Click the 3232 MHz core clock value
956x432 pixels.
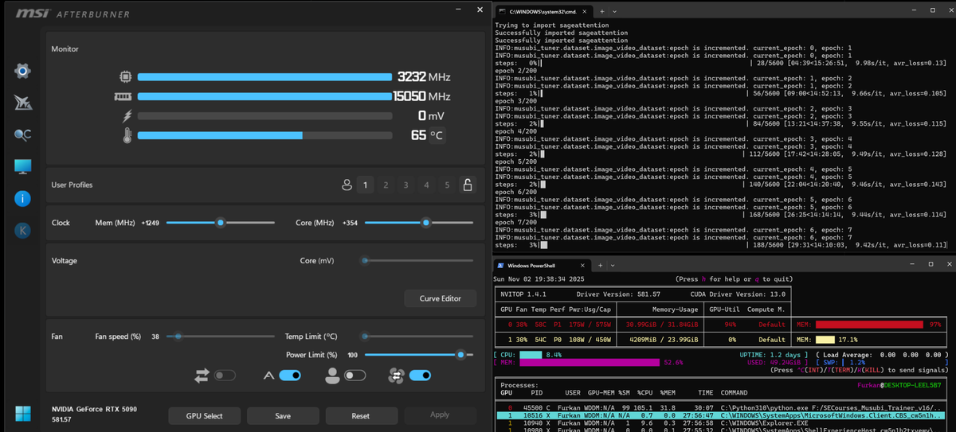click(424, 77)
